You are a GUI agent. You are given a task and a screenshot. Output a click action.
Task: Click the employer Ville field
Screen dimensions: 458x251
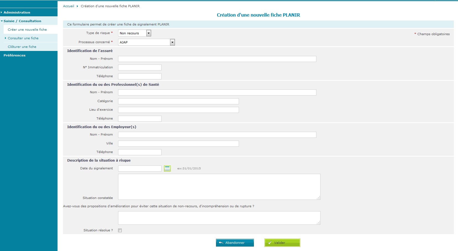178,144
